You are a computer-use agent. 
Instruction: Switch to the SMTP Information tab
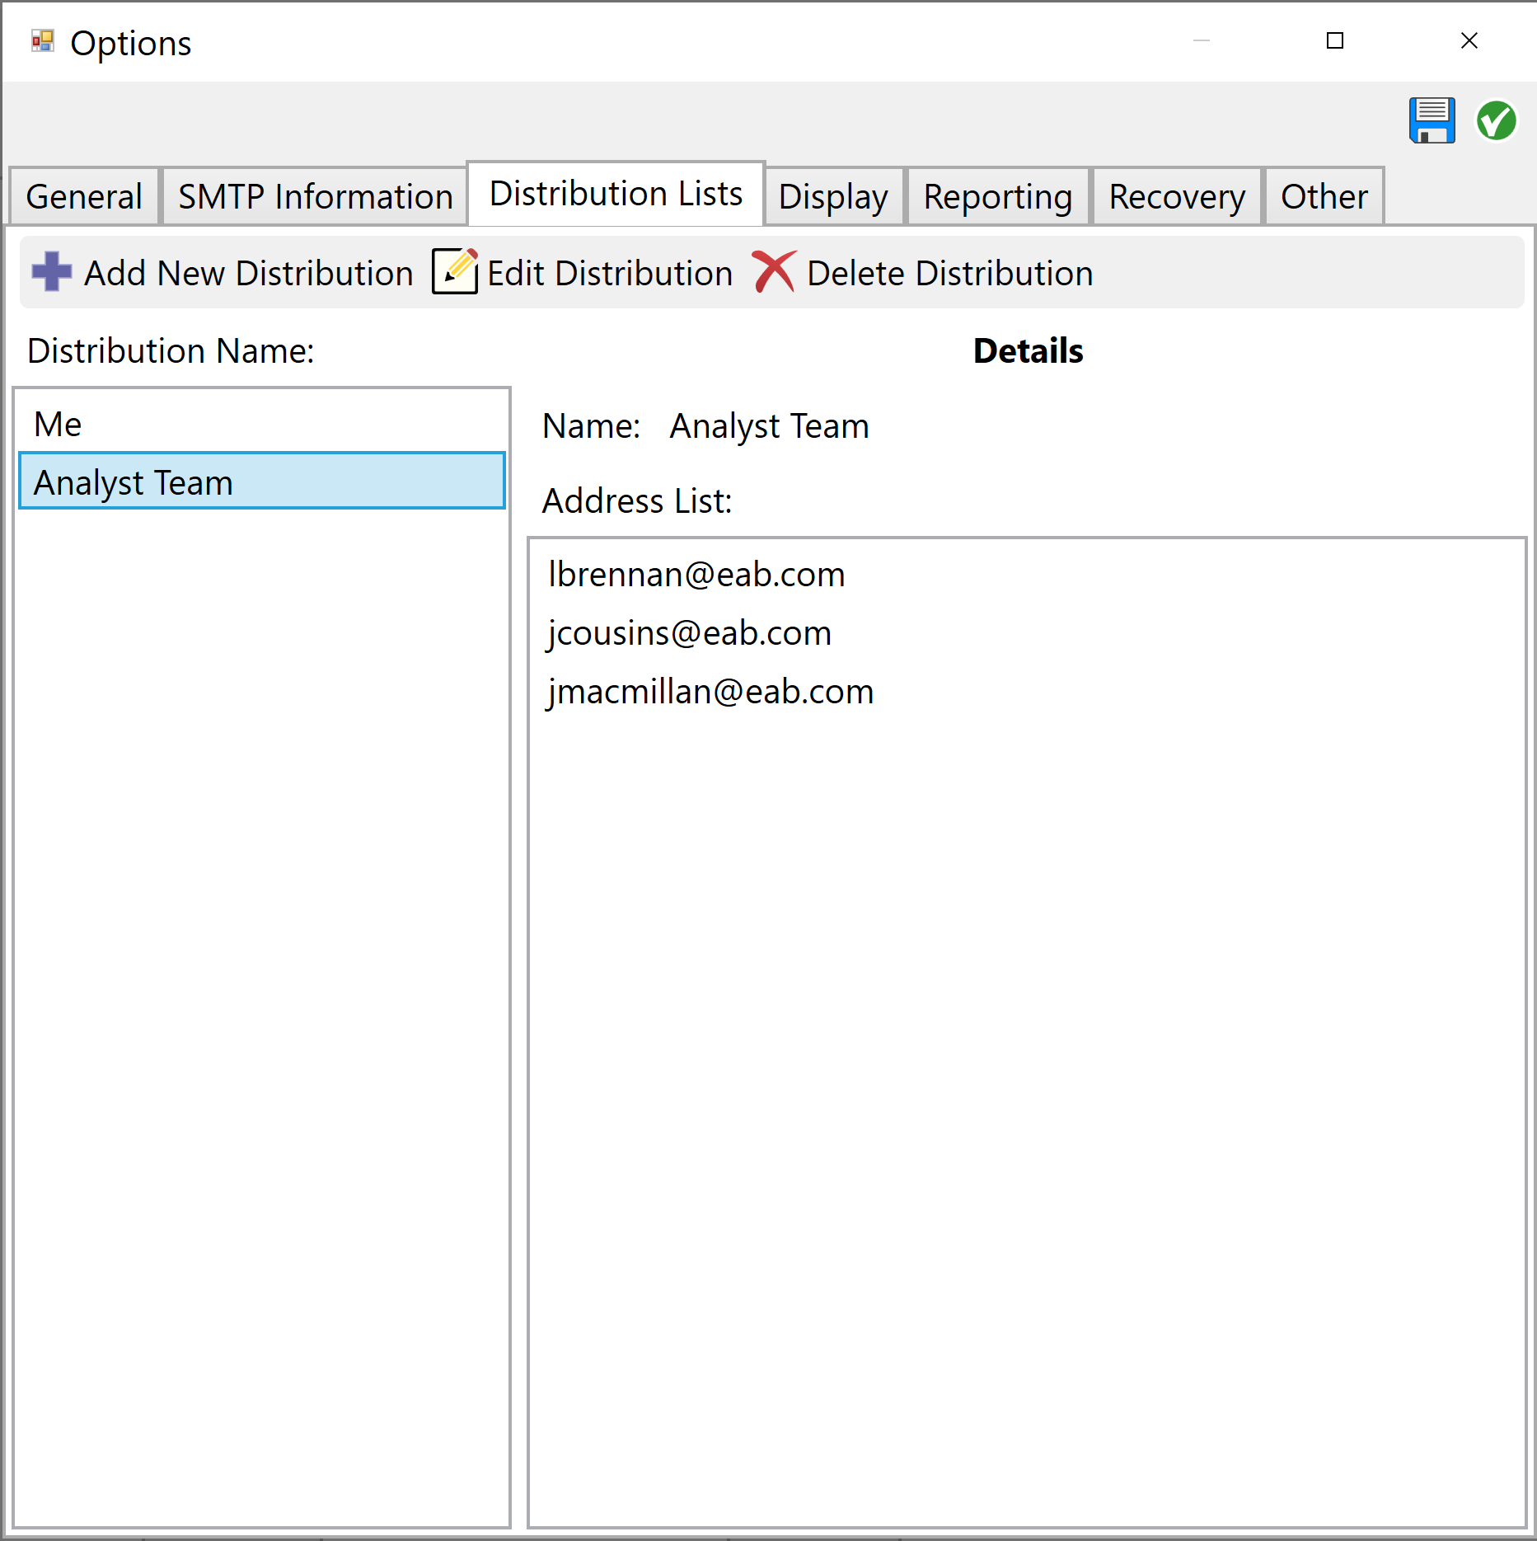coord(316,196)
